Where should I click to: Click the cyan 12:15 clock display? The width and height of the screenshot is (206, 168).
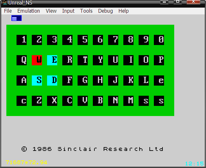click(x=194, y=164)
